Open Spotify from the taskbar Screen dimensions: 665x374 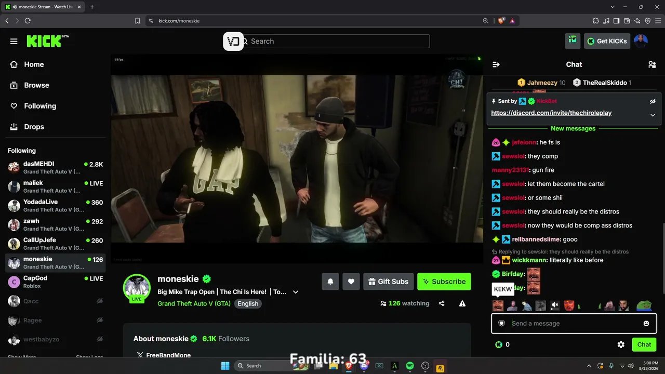410,366
